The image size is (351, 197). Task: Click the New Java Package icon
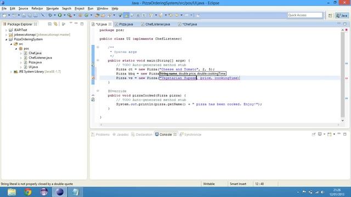coord(80,15)
